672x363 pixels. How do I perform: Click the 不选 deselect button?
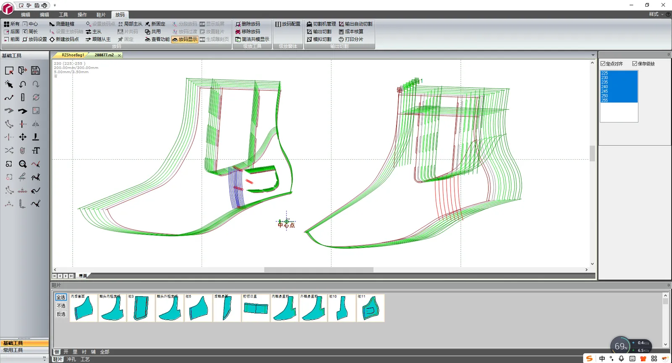coord(61,305)
